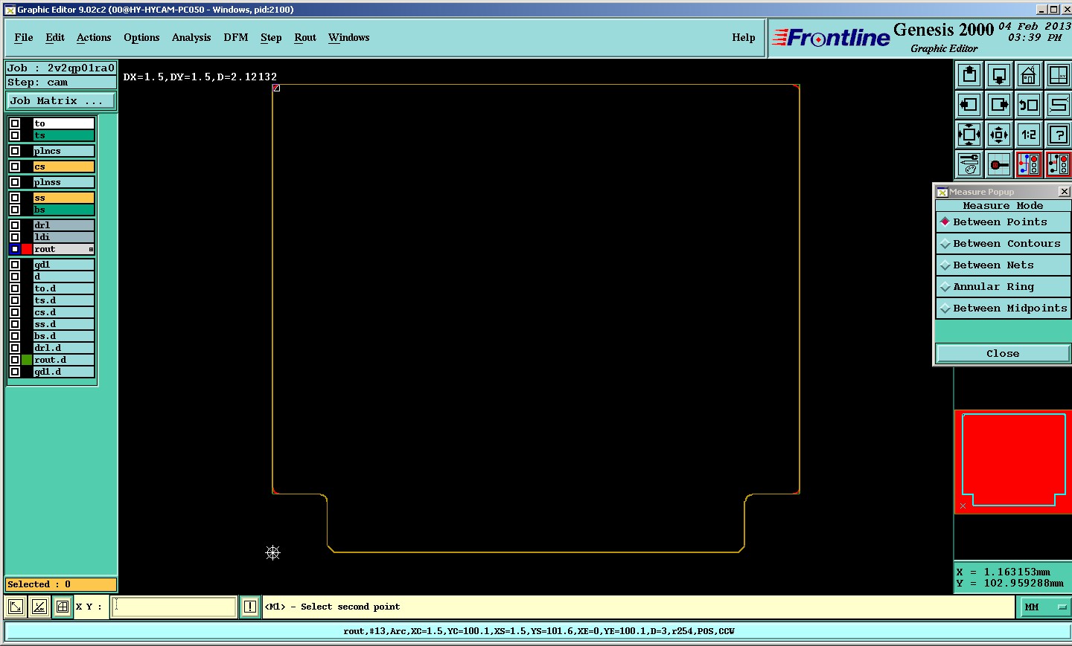Click the colored net traffic light icon
1072x646 pixels.
(1029, 164)
